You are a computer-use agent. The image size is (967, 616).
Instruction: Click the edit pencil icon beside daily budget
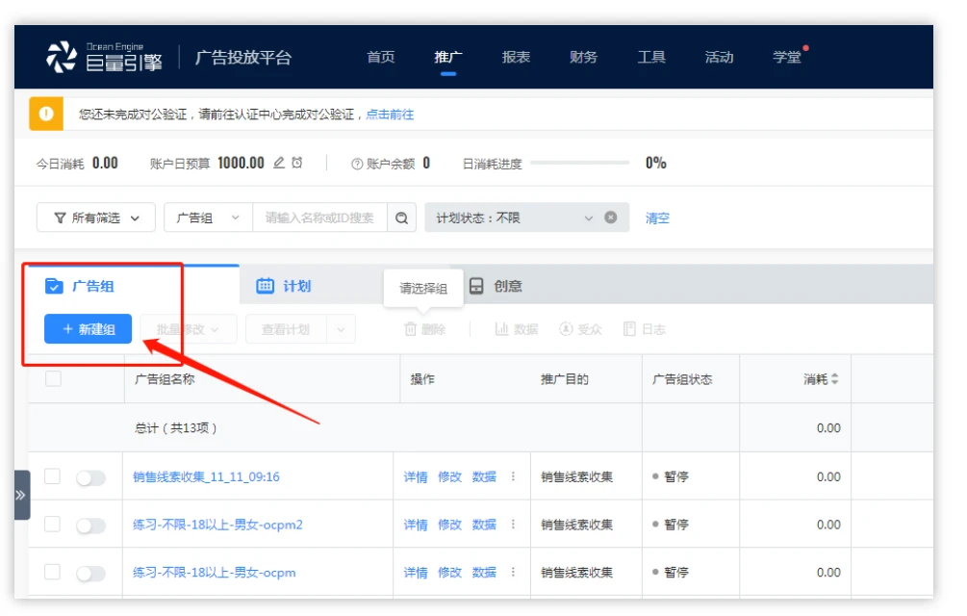click(x=279, y=163)
